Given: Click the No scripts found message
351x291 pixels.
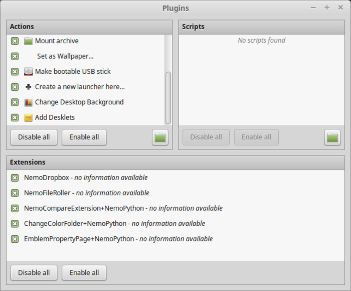Looking at the screenshot, I should pyautogui.click(x=261, y=41).
